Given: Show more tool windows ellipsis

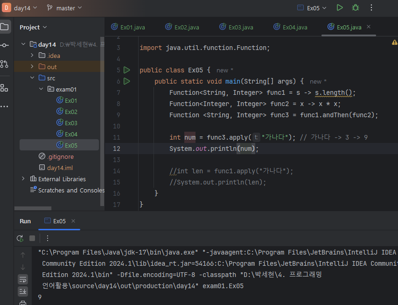Looking at the screenshot, I should pos(4,106).
